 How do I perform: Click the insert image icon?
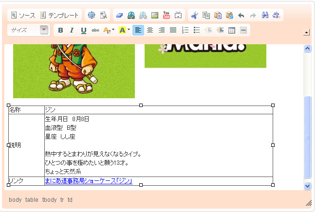tap(155, 16)
